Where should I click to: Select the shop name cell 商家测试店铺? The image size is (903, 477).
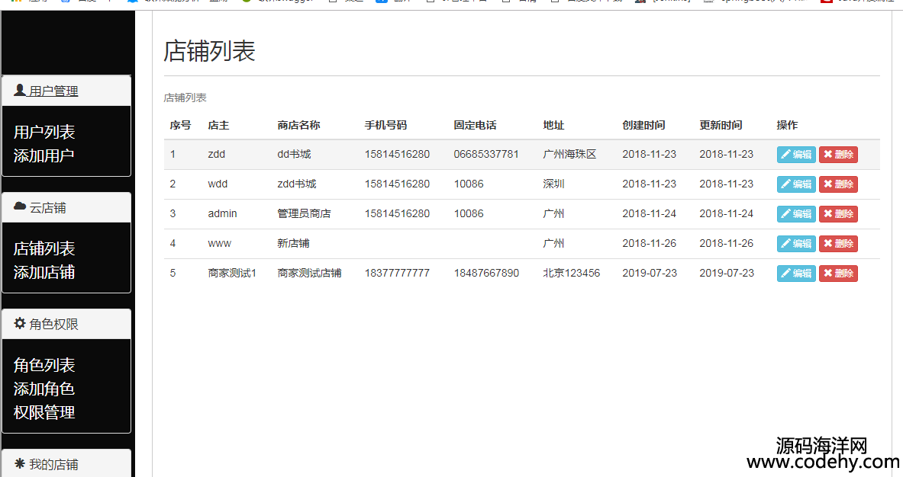tap(309, 273)
